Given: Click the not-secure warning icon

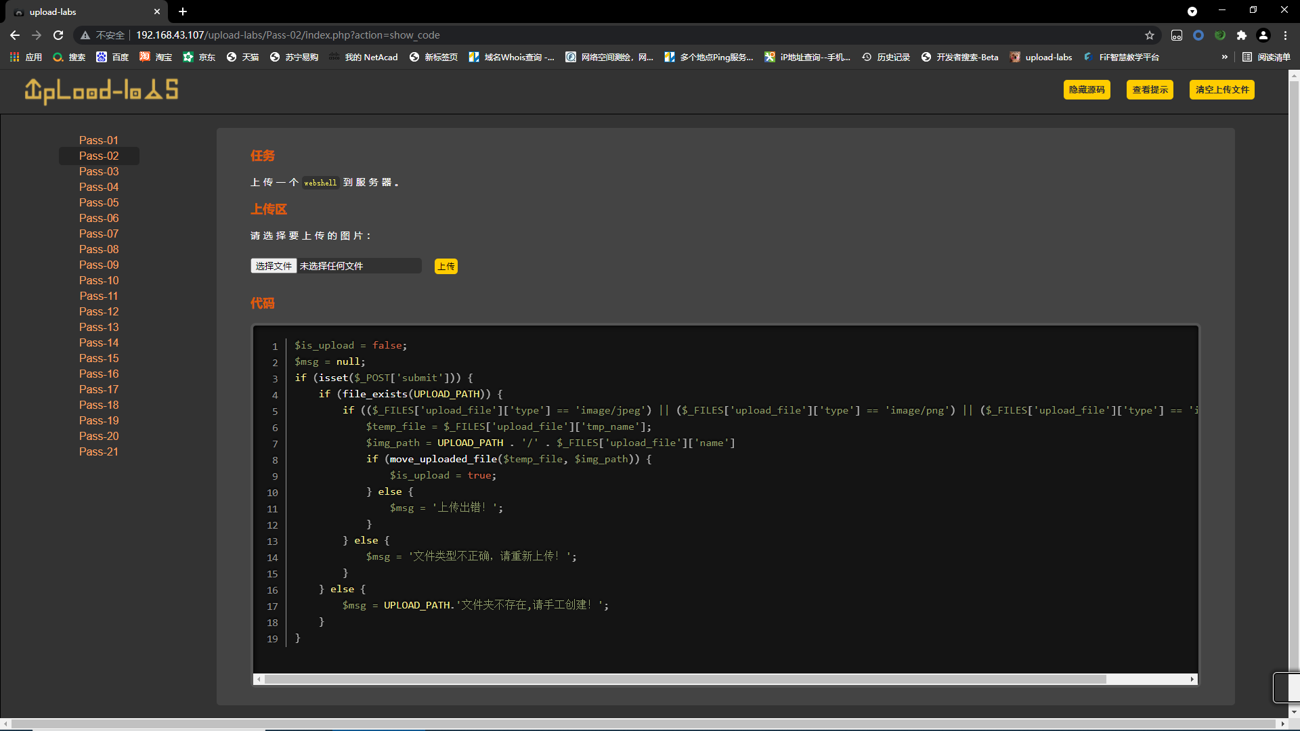Looking at the screenshot, I should click(x=85, y=35).
